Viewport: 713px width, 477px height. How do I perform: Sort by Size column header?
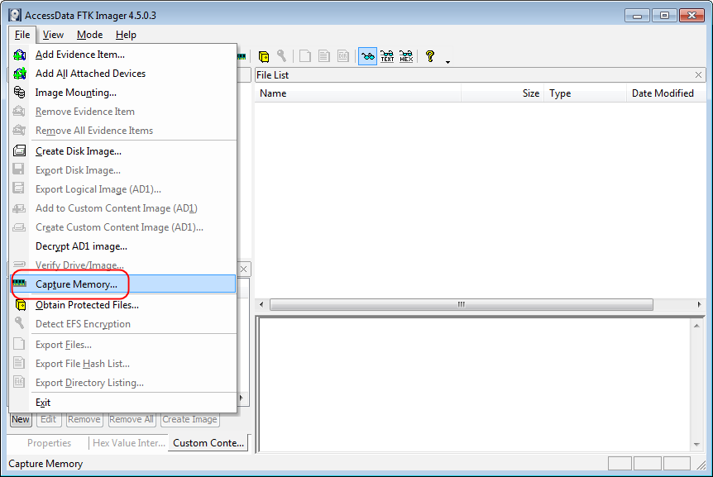502,93
